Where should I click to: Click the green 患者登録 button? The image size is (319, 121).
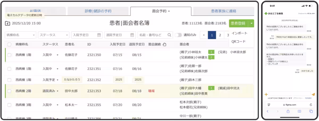click(238, 23)
